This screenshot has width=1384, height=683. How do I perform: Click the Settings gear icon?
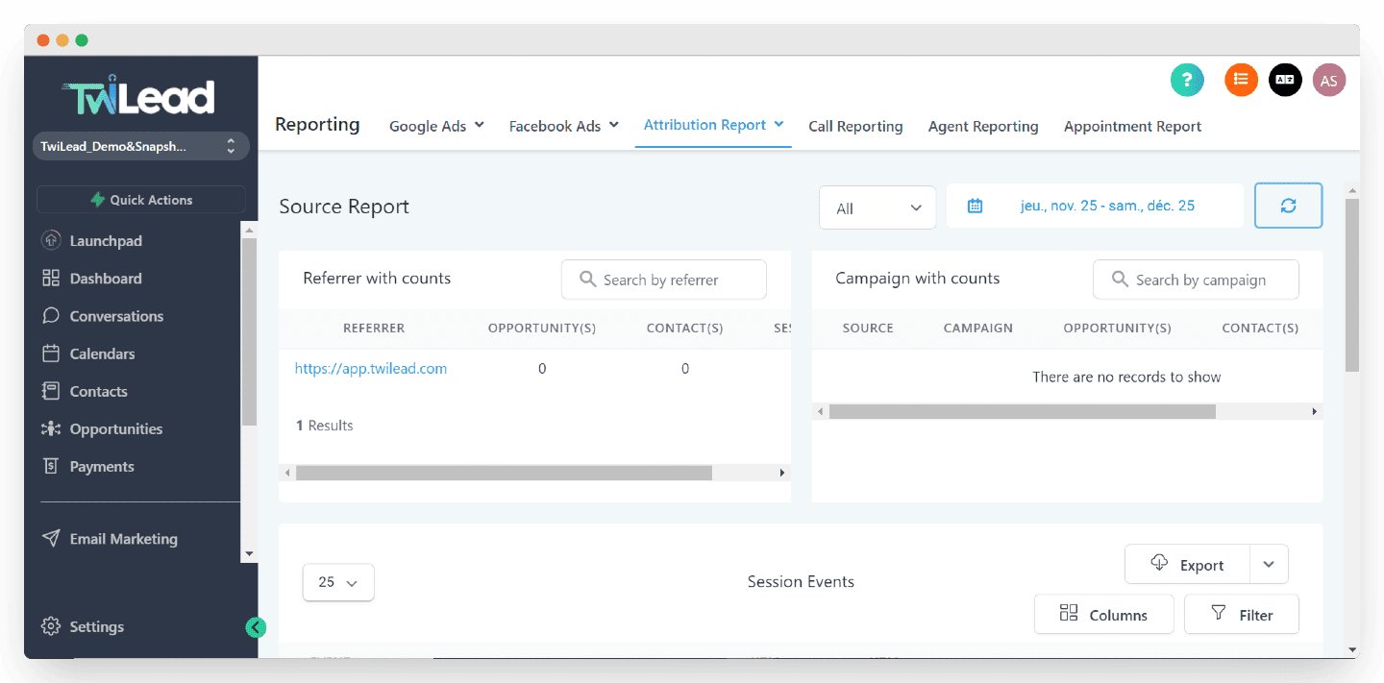[51, 626]
